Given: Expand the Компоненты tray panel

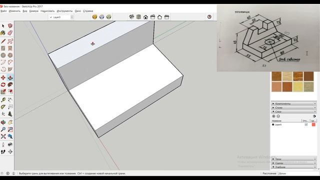Looking at the screenshot, I should [293, 103].
